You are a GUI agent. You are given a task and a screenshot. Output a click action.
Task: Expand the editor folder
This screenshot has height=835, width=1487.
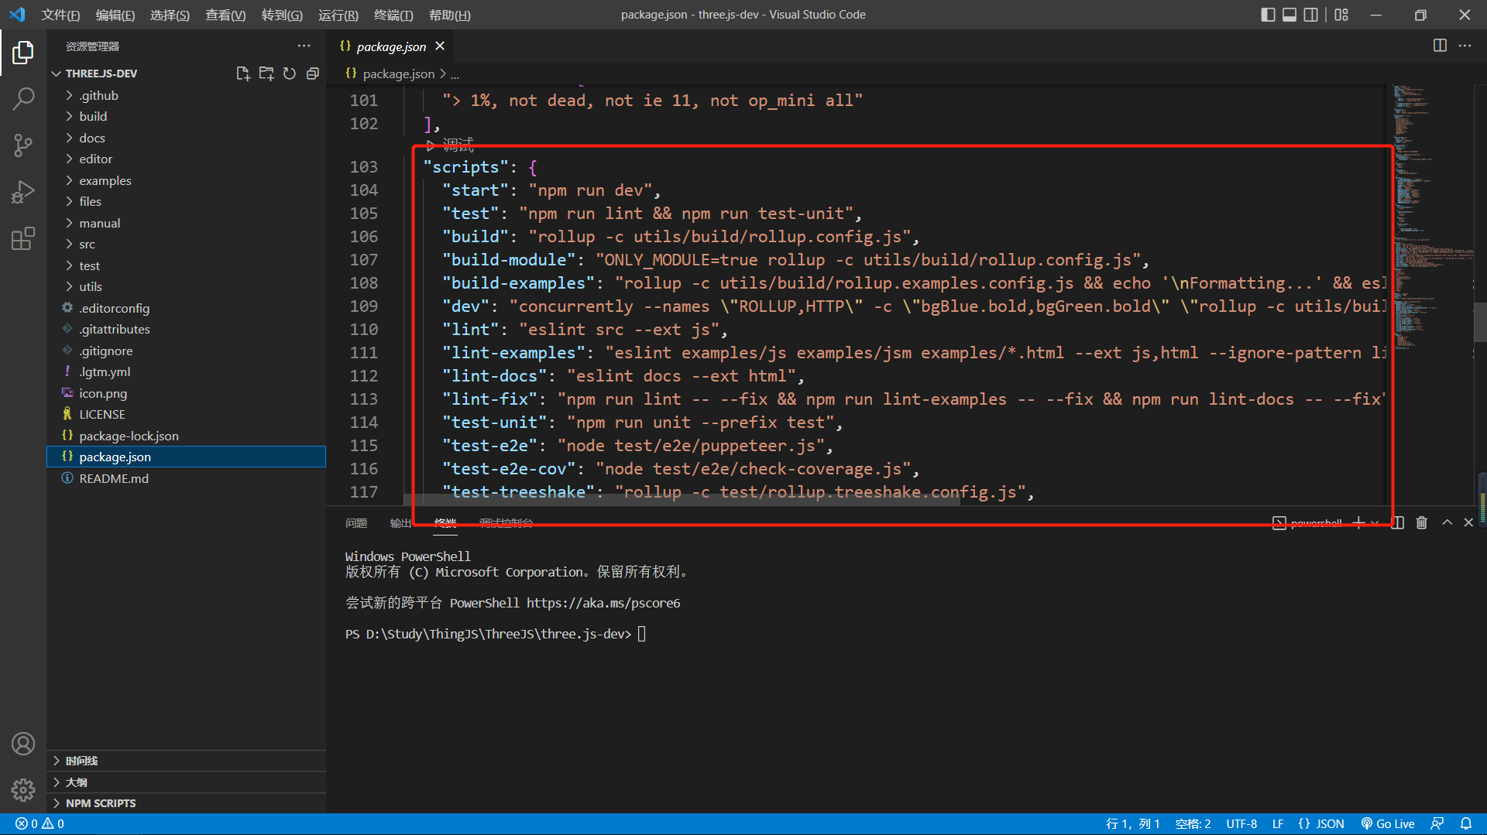pyautogui.click(x=186, y=159)
